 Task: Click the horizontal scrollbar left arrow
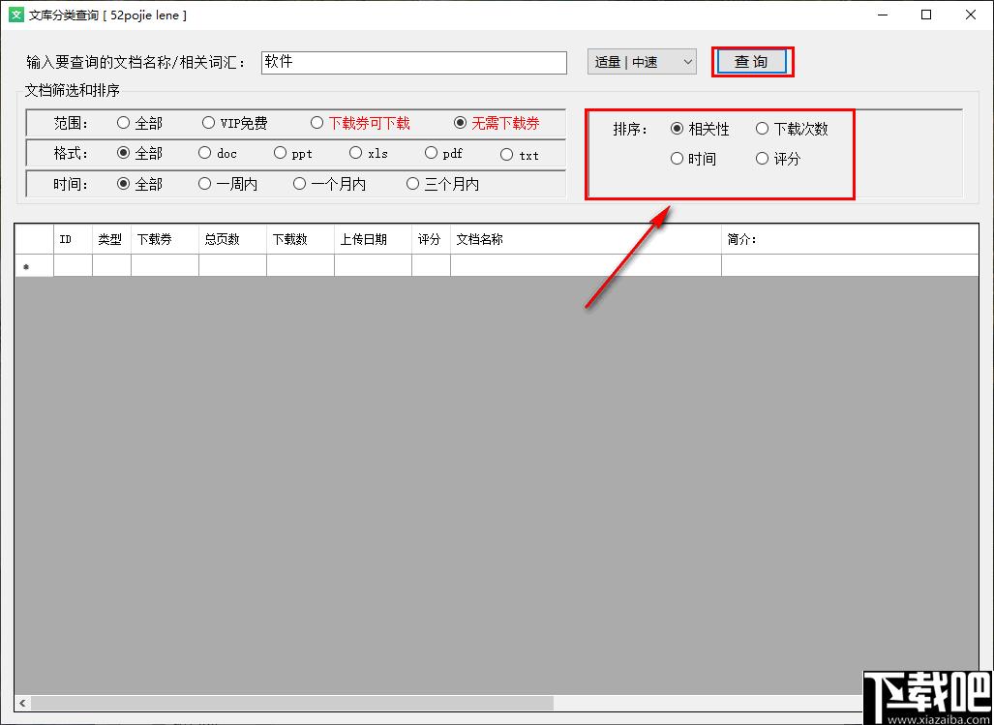[x=23, y=703]
